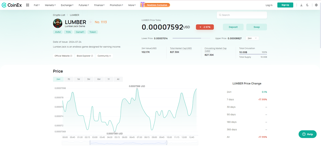
Task: Click the 0.00007998 USD chart peak marker
Action: [x=137, y=88]
